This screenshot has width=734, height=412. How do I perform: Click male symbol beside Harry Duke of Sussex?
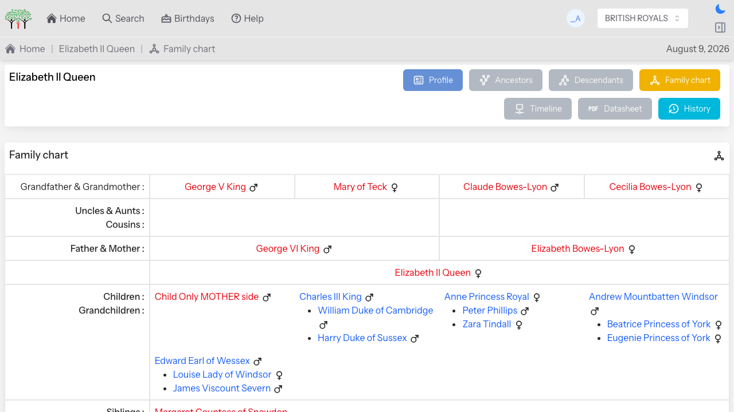coord(415,338)
